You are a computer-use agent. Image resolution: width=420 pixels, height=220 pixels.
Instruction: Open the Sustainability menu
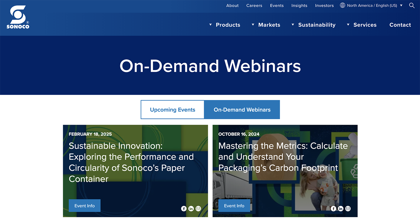[317, 25]
